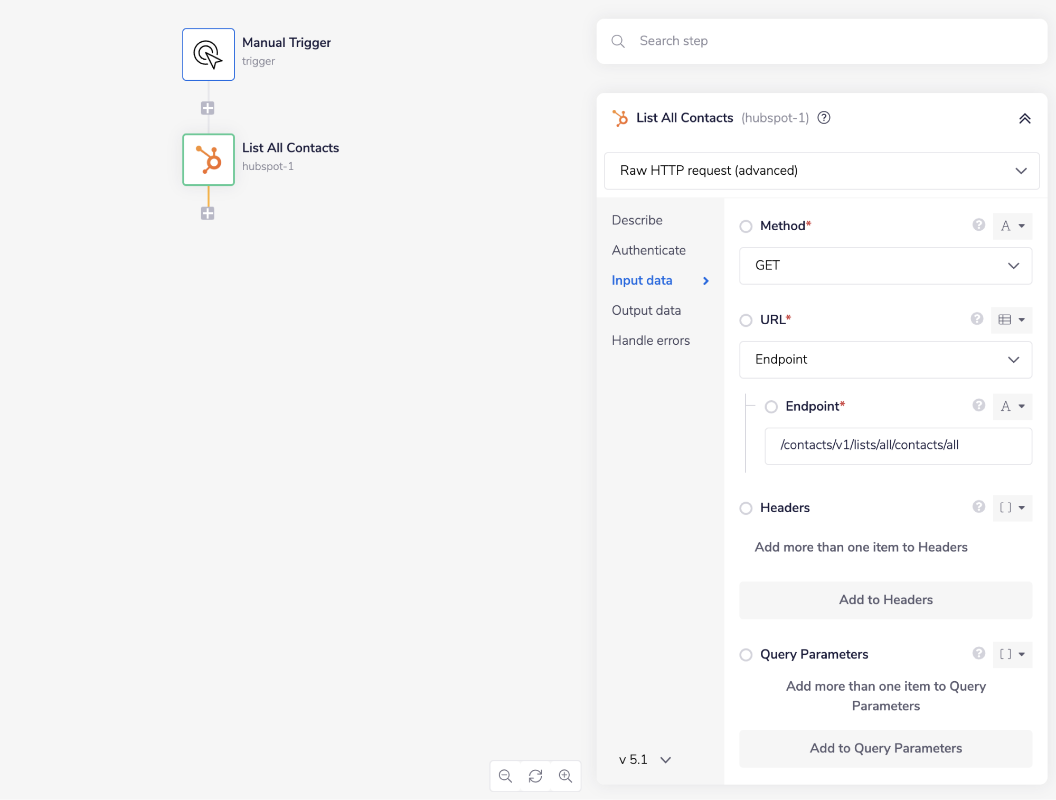
Task: Click the Add to Headers button
Action: (885, 600)
